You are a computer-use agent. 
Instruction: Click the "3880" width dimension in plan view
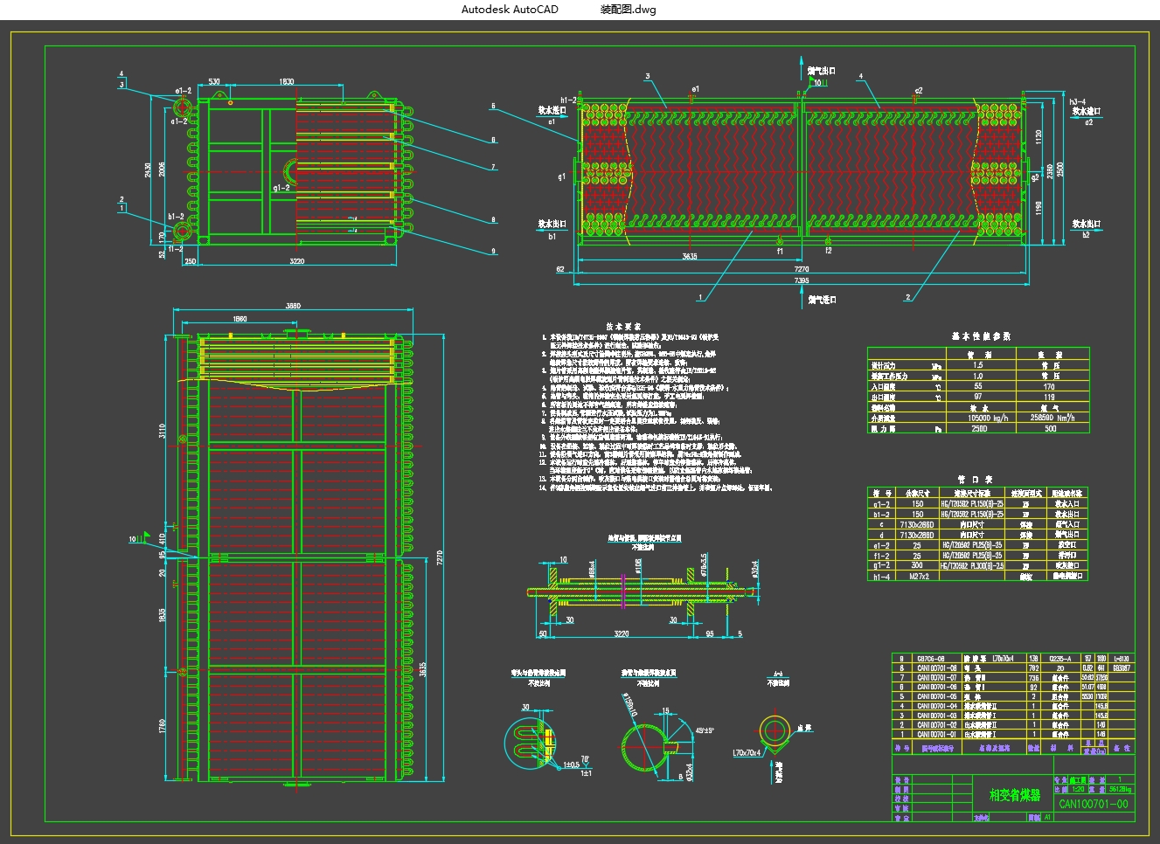coord(293,306)
